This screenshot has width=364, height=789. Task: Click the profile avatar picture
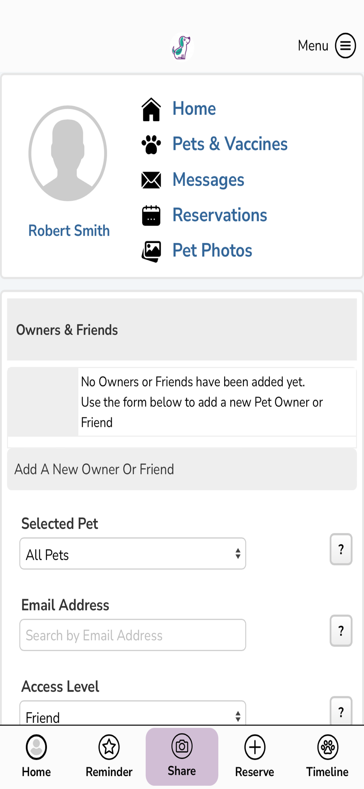click(68, 153)
